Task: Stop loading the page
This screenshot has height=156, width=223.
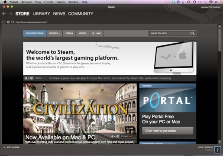Action: (x=8, y=22)
